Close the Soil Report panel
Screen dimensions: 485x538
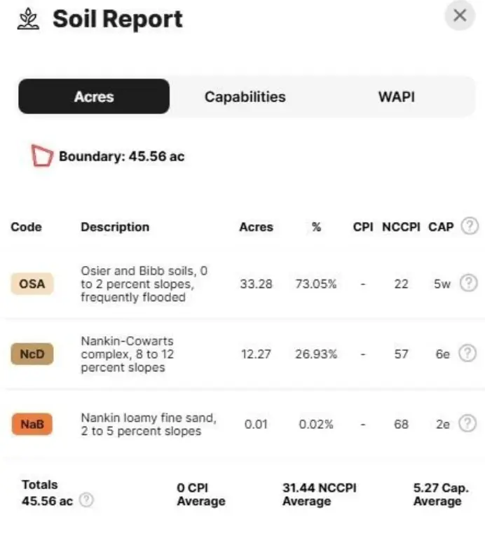tap(460, 15)
